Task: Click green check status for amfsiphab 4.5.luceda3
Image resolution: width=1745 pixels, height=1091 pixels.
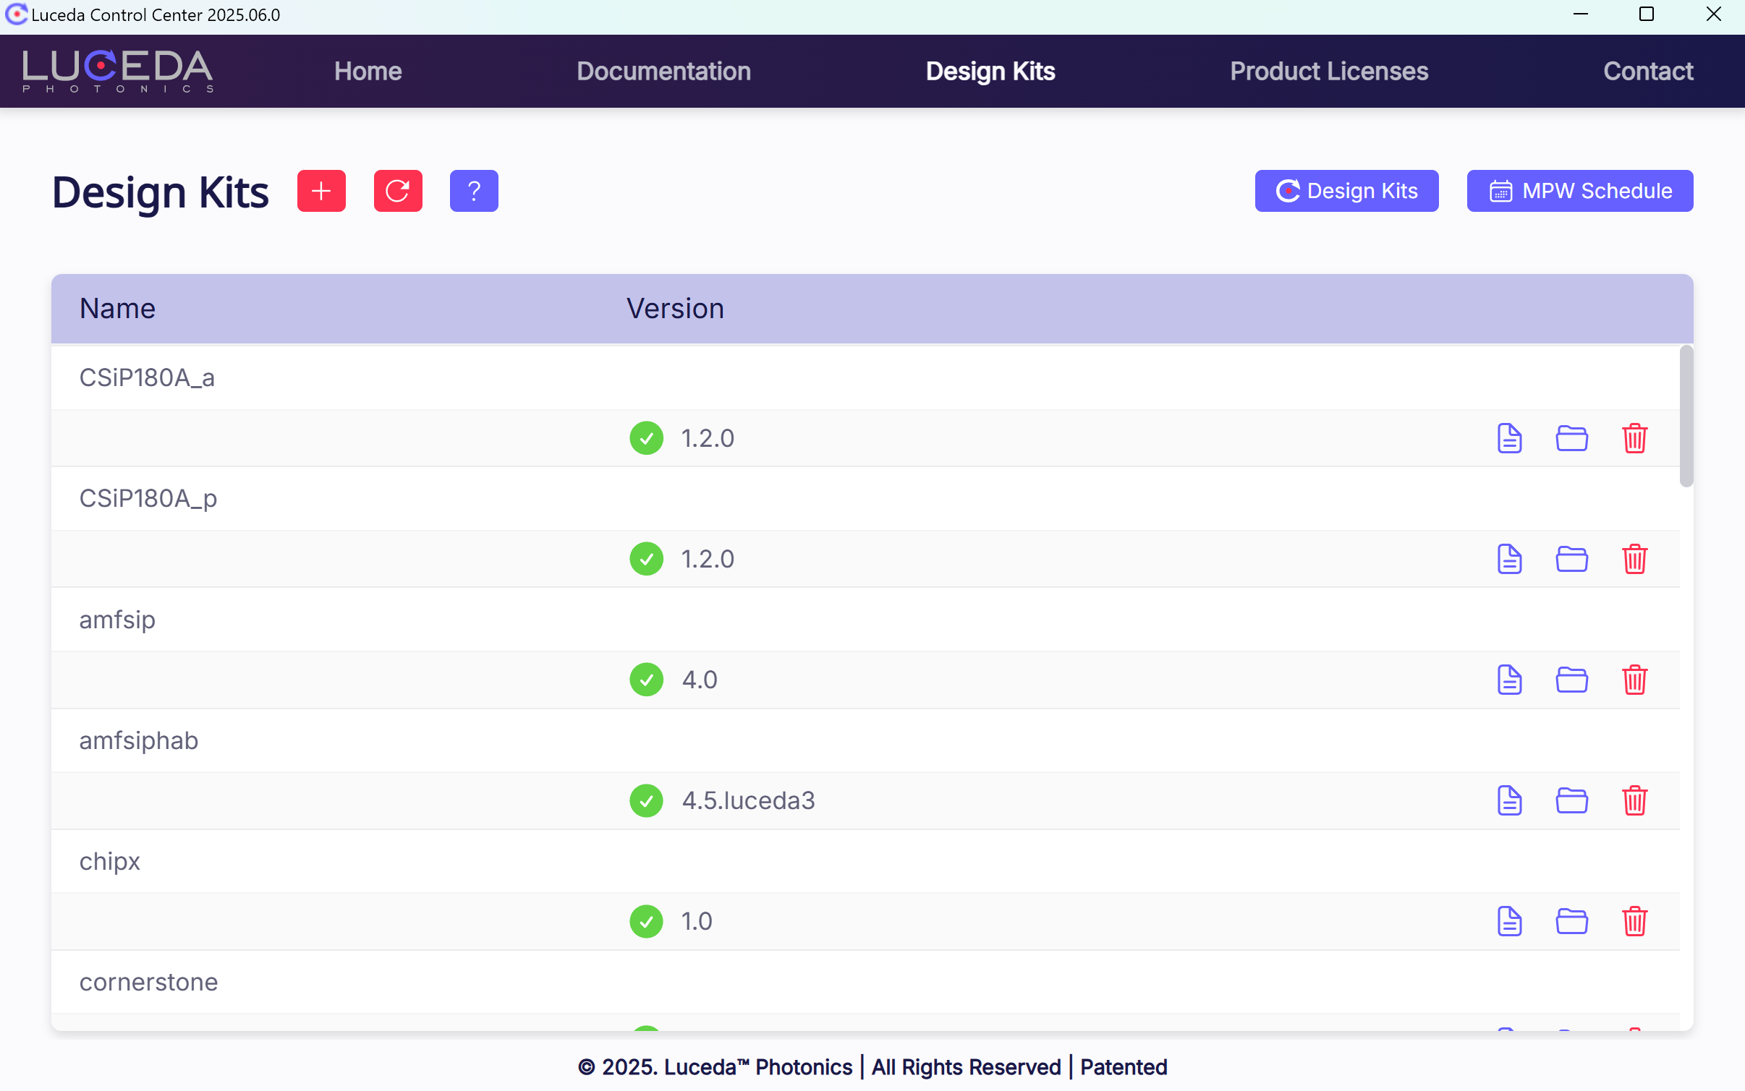Action: pyautogui.click(x=646, y=800)
